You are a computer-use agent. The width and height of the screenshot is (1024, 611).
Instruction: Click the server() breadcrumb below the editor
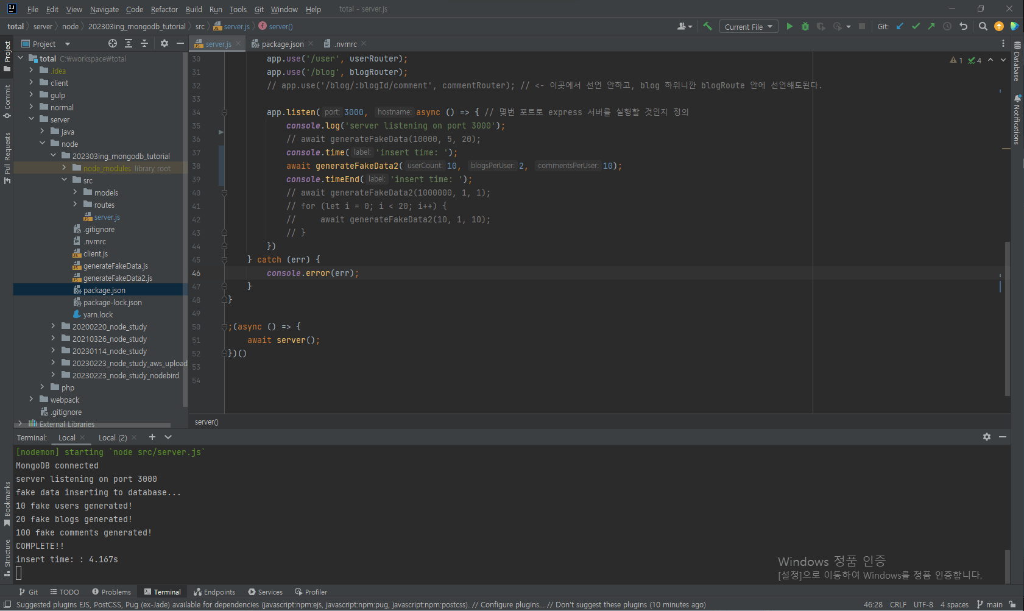[207, 422]
